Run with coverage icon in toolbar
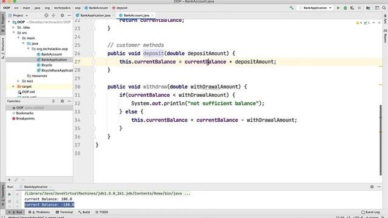 [x=352, y=8]
